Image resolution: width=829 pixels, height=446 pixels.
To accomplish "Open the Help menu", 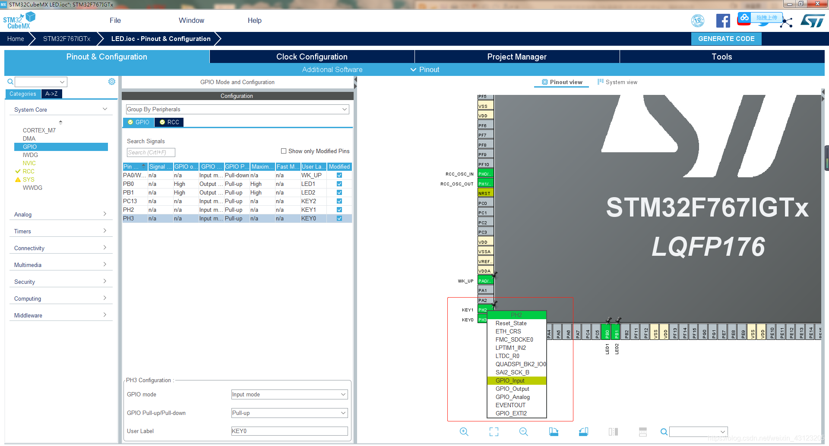I will point(255,20).
